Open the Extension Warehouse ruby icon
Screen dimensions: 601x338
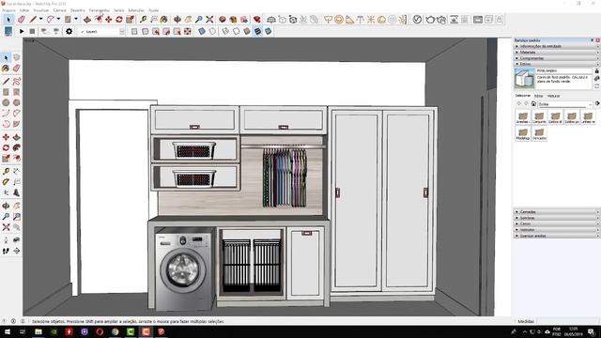[257, 19]
